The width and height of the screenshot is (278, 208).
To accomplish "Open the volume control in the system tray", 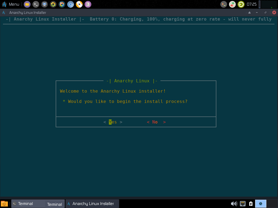I will (x=234, y=204).
